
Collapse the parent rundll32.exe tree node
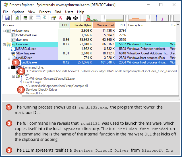click(9, 58)
